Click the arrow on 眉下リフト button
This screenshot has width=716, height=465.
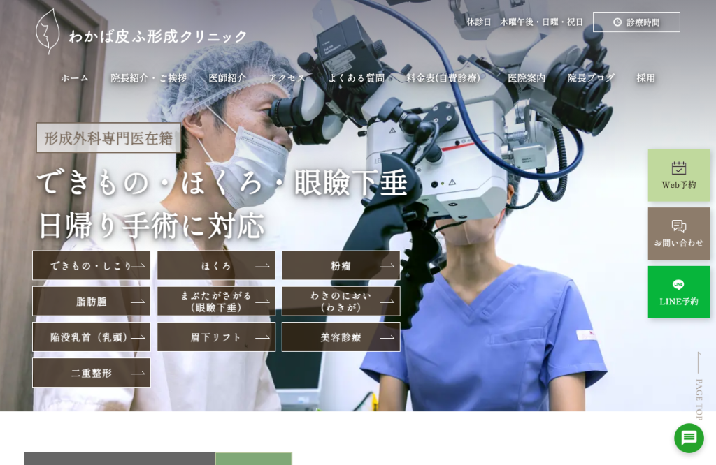(263, 337)
